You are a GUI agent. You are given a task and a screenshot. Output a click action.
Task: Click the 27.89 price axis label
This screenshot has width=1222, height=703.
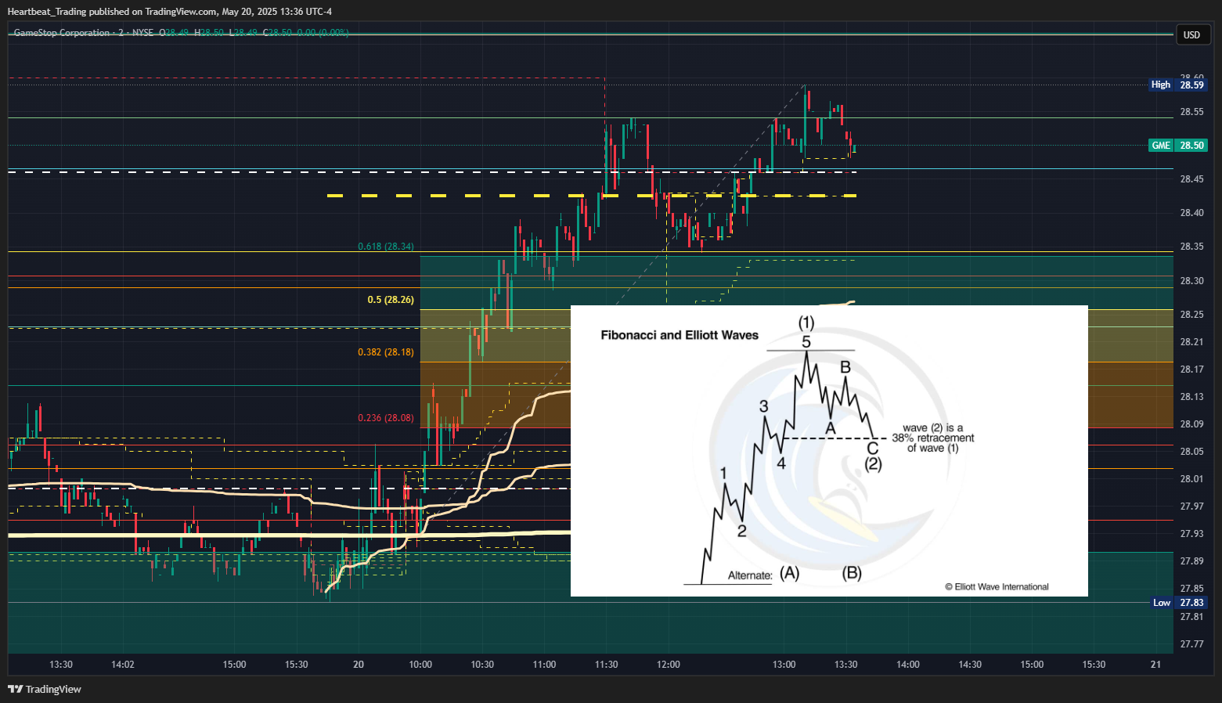[x=1192, y=561]
